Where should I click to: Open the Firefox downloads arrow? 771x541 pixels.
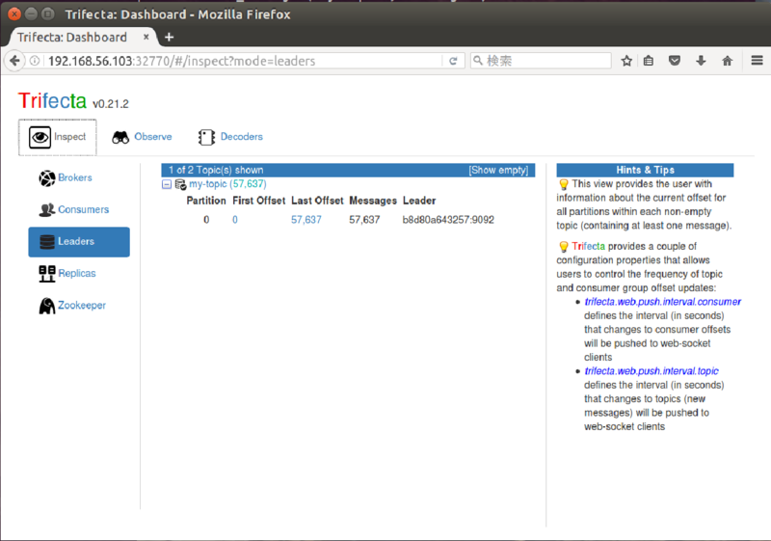click(701, 61)
